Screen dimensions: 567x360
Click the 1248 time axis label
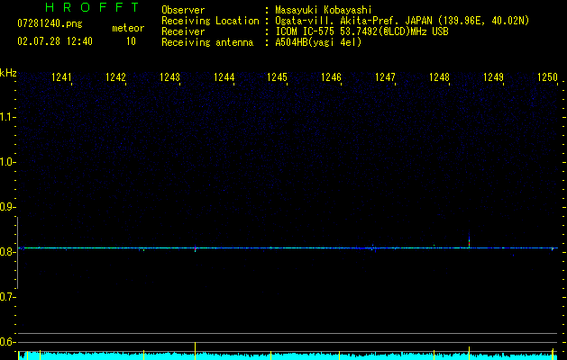pos(439,77)
